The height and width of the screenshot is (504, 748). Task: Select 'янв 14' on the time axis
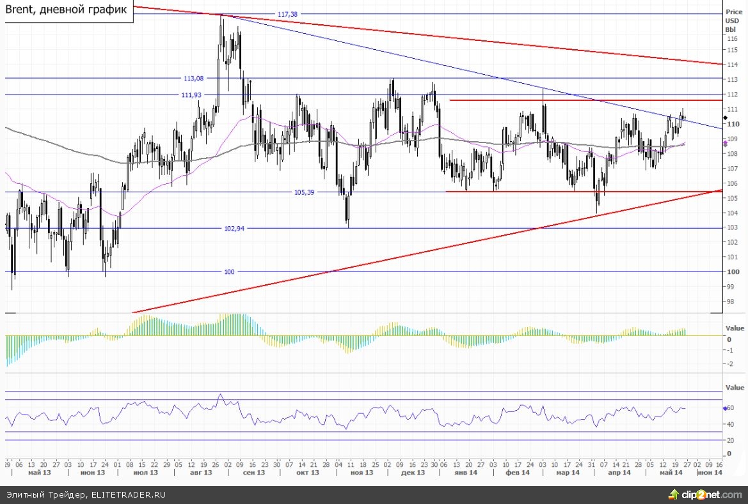[x=465, y=473]
